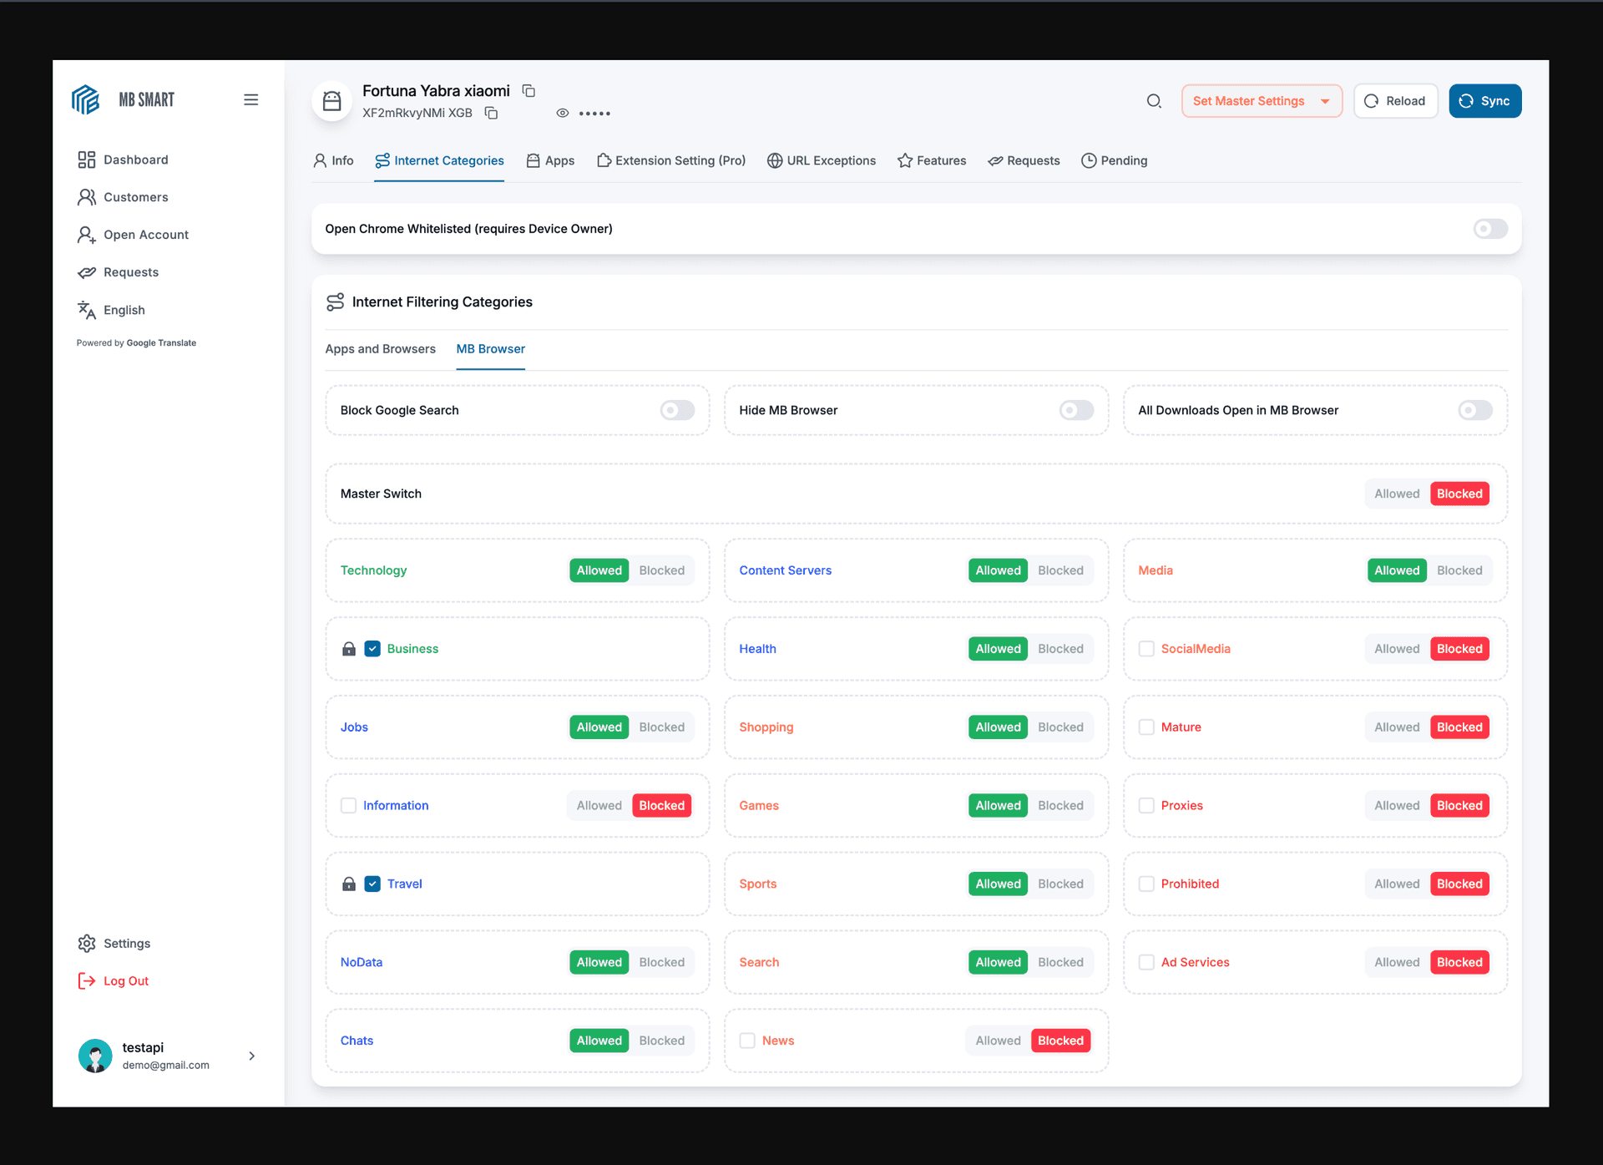1603x1165 pixels.
Task: Click the lock icon beside Business
Action: 349,649
